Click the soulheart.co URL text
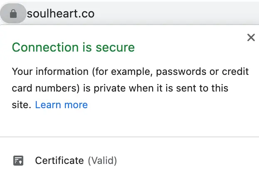The height and width of the screenshot is (176, 259). click(x=61, y=14)
